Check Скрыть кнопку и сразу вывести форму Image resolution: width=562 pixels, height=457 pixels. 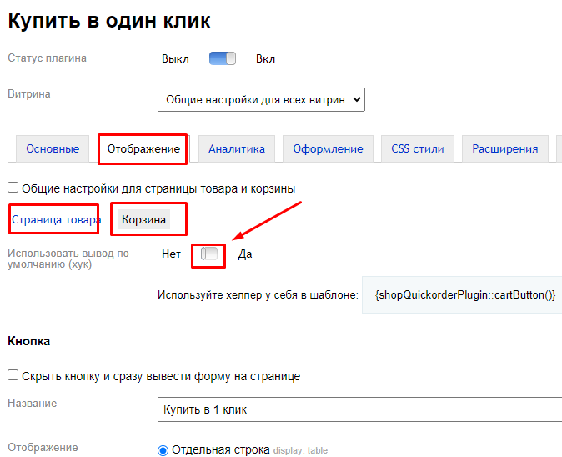pos(13,376)
